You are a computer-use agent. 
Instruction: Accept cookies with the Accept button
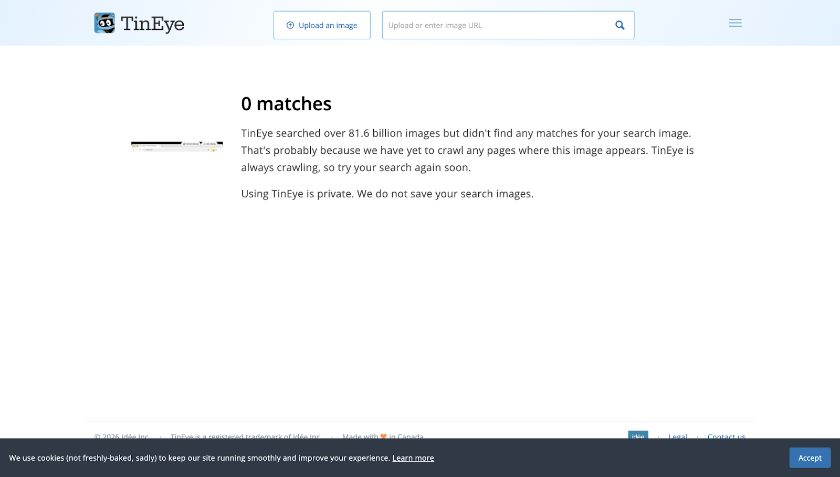809,458
